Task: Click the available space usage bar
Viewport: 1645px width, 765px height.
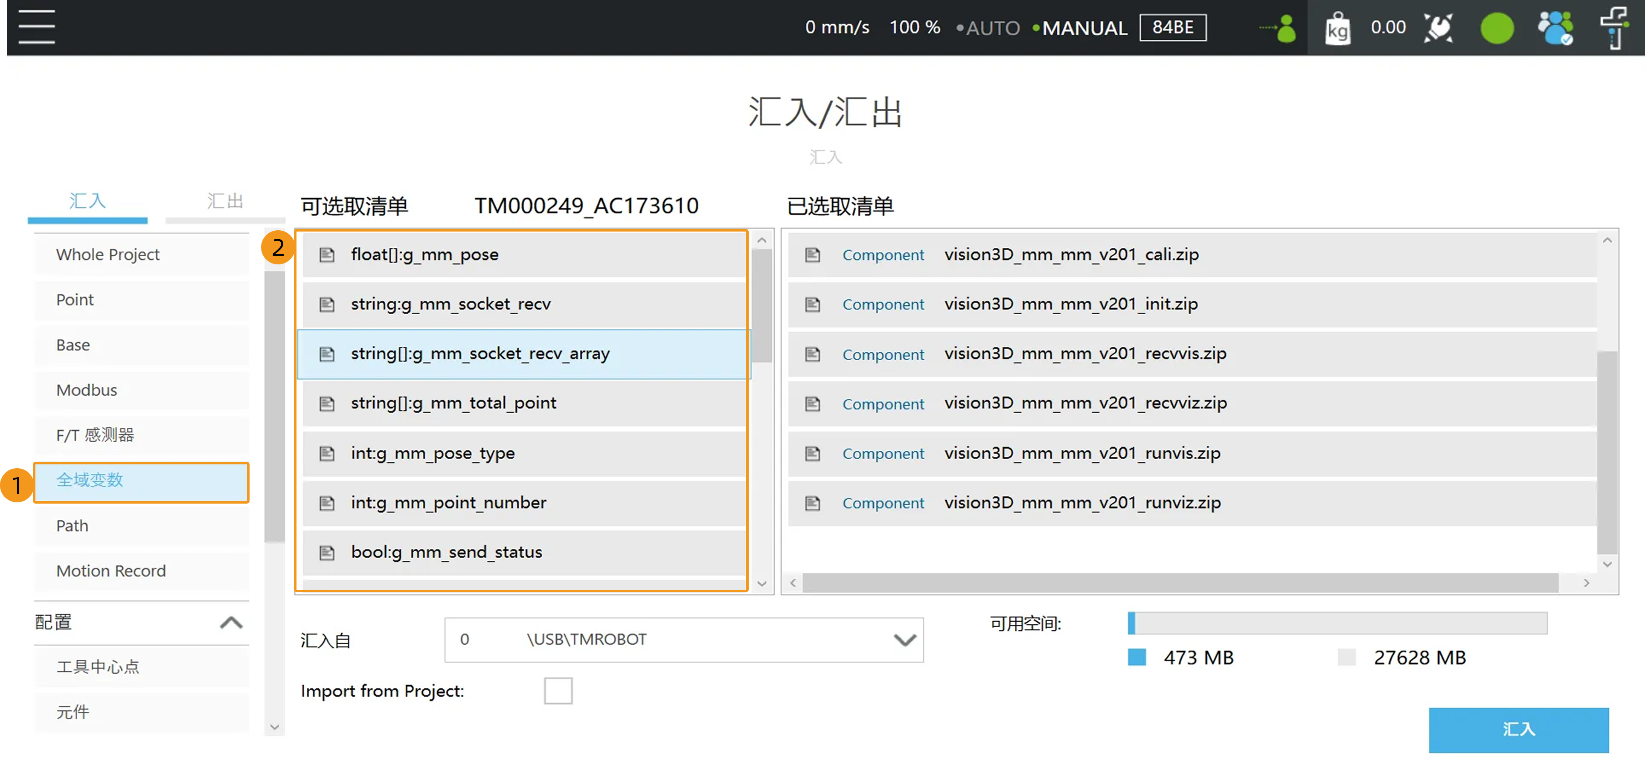Action: click(x=1337, y=623)
